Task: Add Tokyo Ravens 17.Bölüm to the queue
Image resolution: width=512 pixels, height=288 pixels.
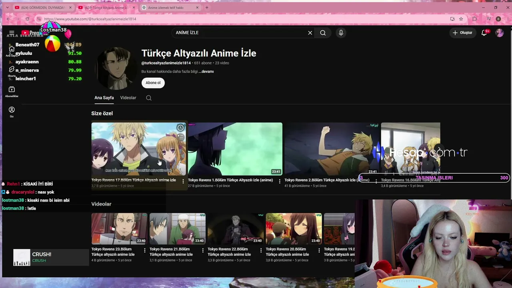Action: tap(180, 138)
